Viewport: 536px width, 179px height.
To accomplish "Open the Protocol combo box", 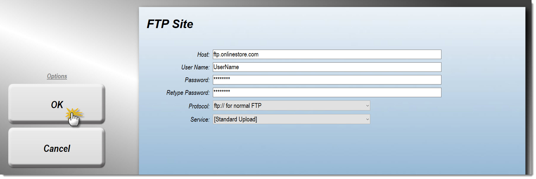I will coord(291,105).
